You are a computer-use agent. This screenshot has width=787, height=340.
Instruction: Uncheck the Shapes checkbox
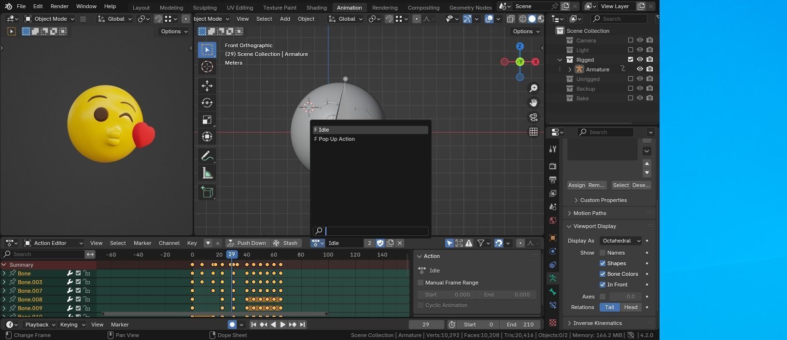click(603, 263)
